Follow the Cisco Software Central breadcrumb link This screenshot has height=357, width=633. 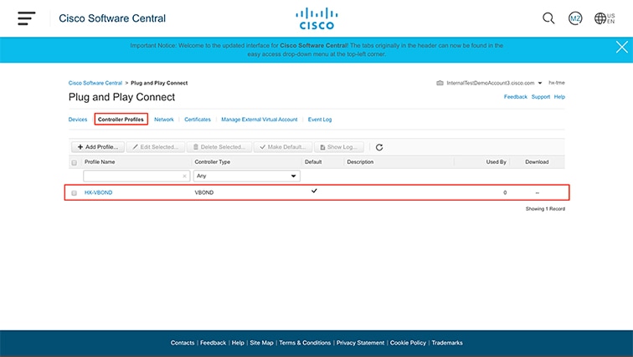pyautogui.click(x=95, y=83)
